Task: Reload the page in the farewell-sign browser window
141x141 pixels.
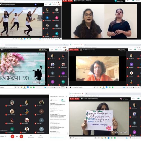Action: click(75, 96)
